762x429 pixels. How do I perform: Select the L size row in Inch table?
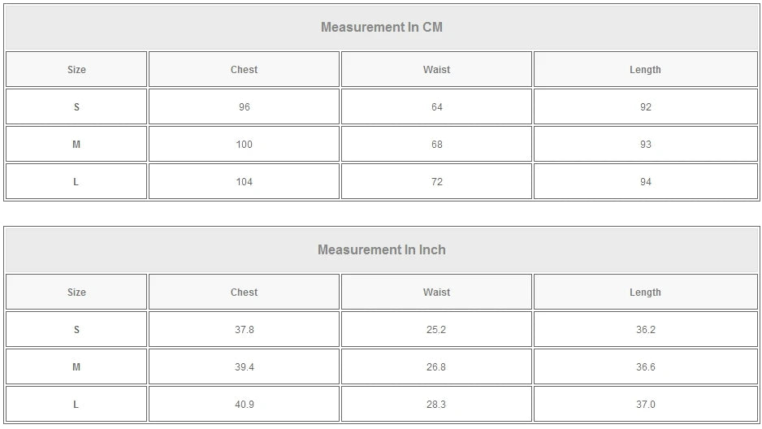click(x=76, y=405)
